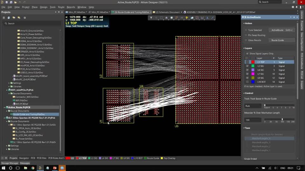Viewport: 305px width, 171px height.
Task: Switch to the PCB Filter panel tab
Action: (42, 158)
